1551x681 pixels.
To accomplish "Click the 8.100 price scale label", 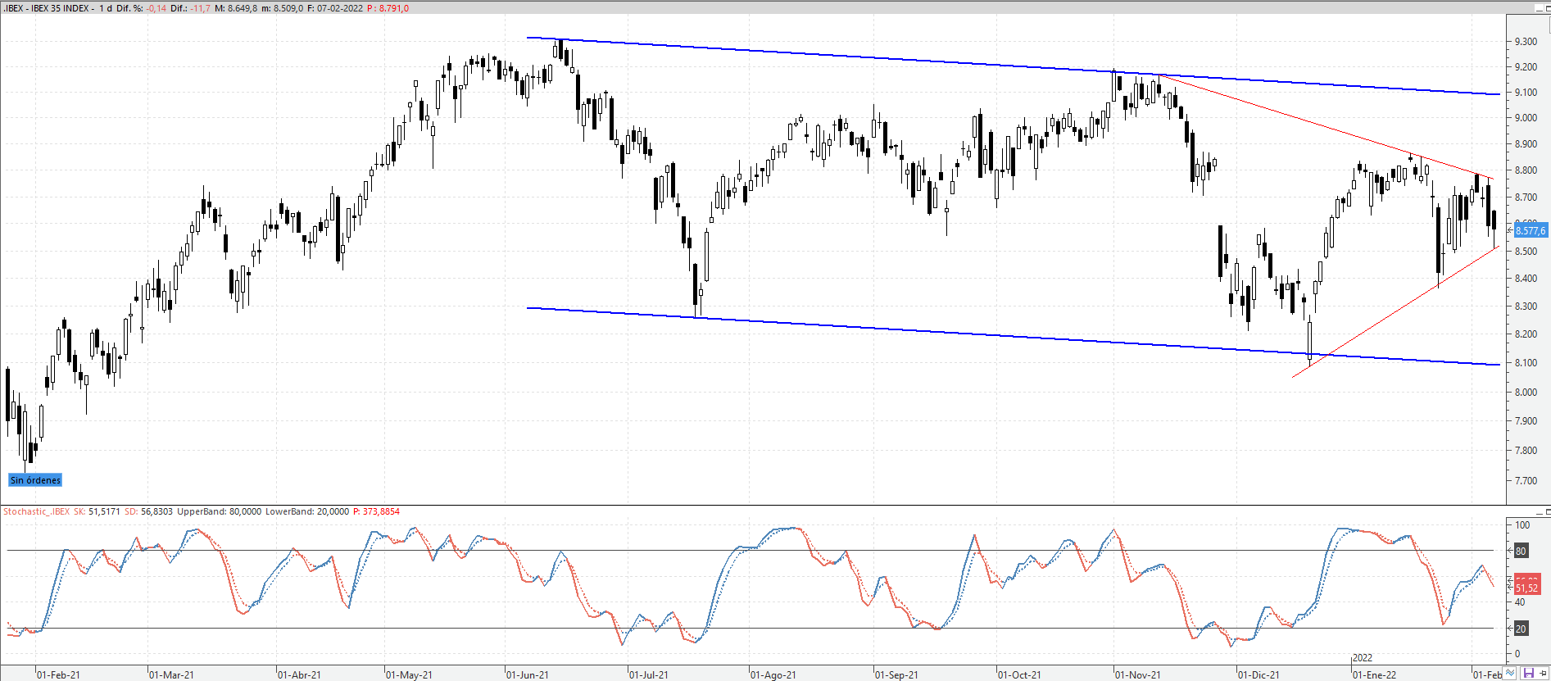I will [1526, 363].
